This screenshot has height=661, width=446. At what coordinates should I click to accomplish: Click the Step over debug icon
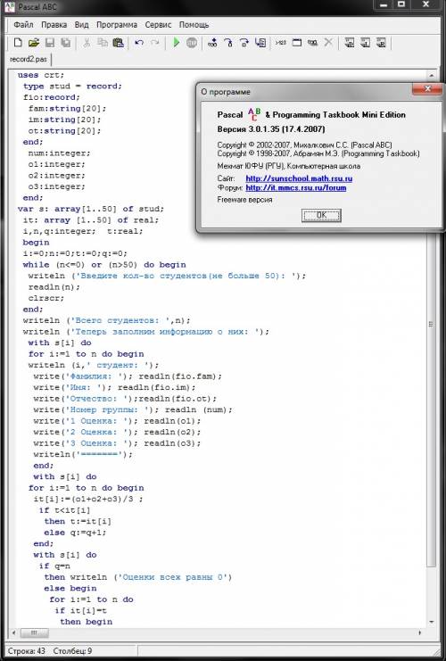[x=244, y=43]
